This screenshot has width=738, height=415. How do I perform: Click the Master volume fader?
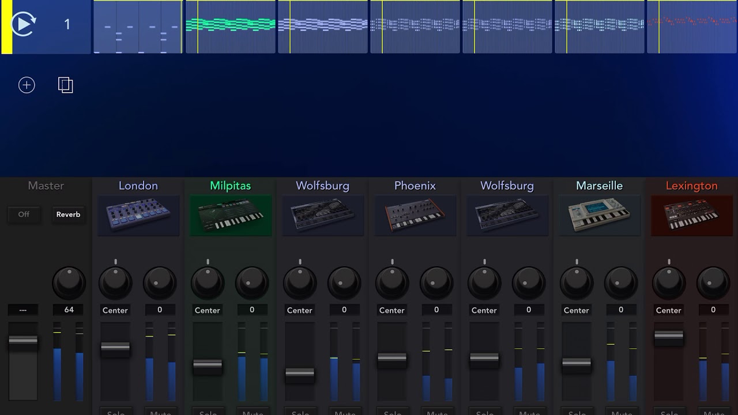[x=23, y=342]
